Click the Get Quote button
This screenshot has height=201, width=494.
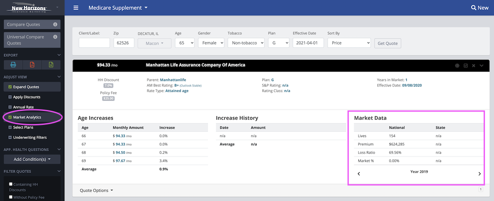(387, 43)
